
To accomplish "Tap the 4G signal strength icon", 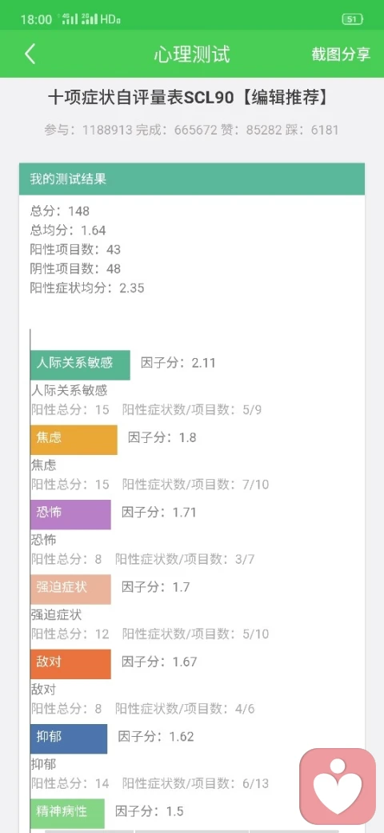I will (70, 20).
